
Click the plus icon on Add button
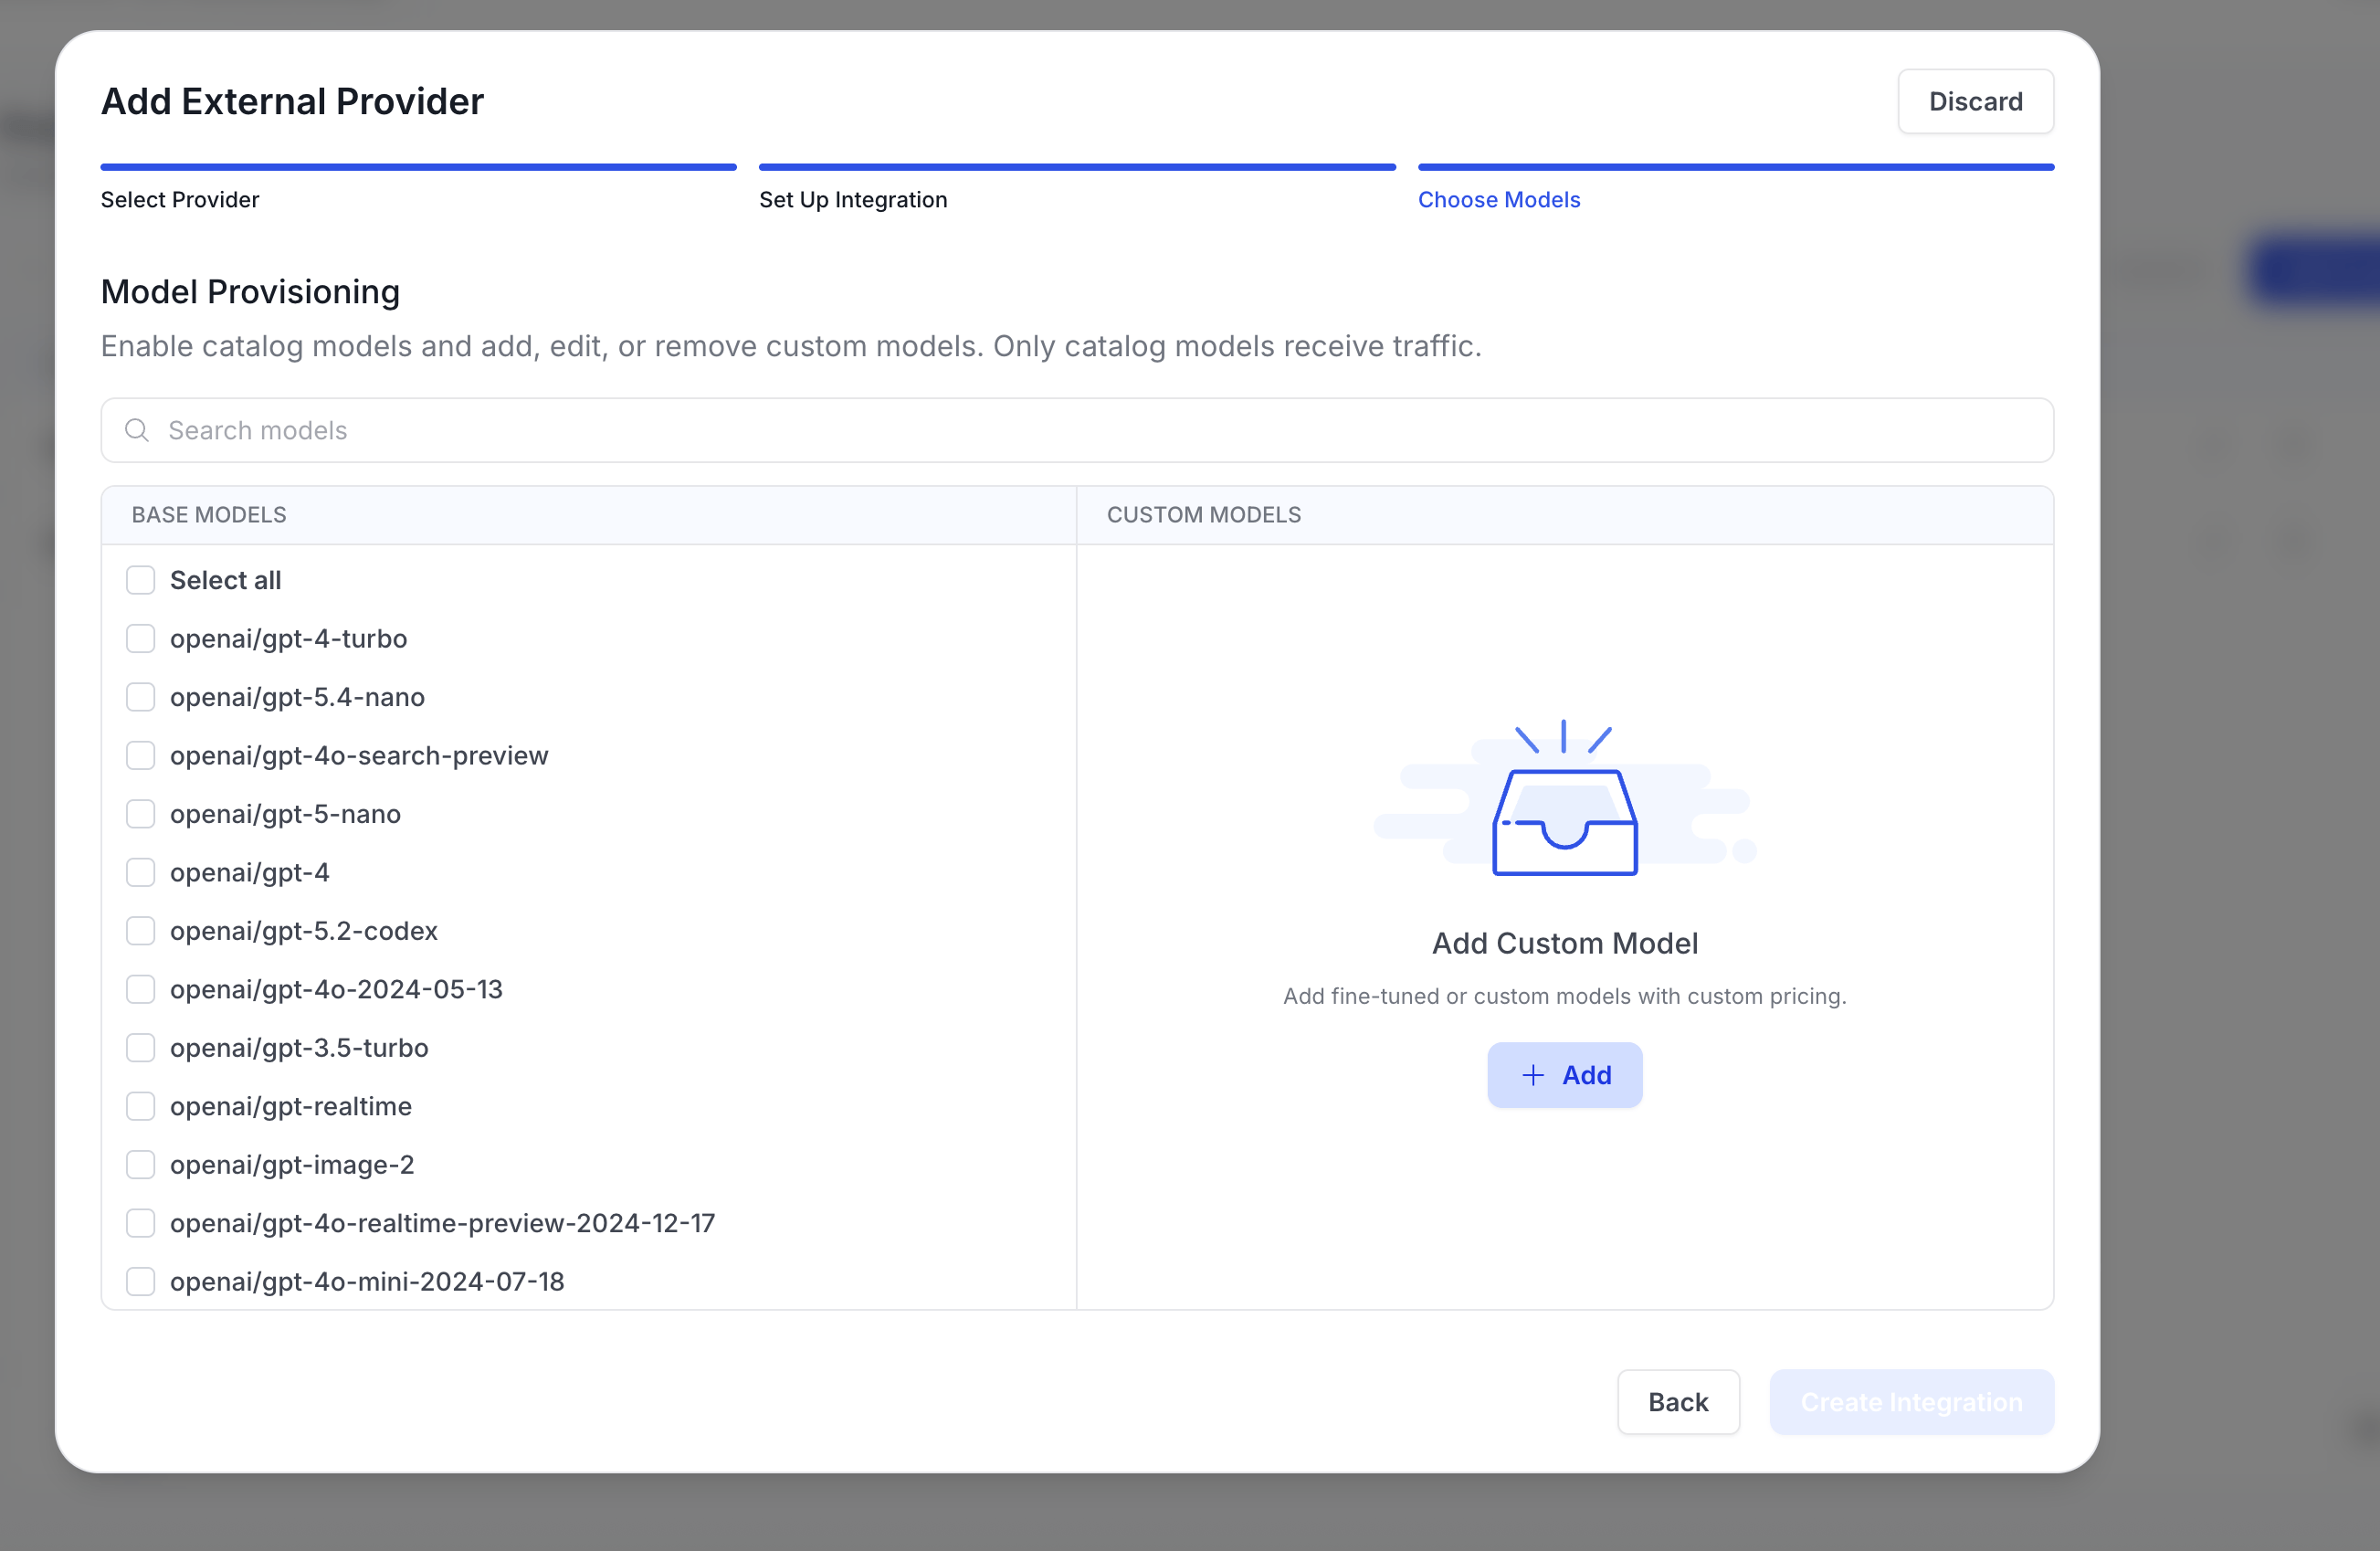pos(1533,1075)
